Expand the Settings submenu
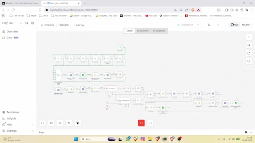This screenshot has width=255, height=143. [18, 131]
